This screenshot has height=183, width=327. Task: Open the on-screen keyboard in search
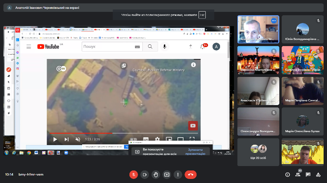137,47
